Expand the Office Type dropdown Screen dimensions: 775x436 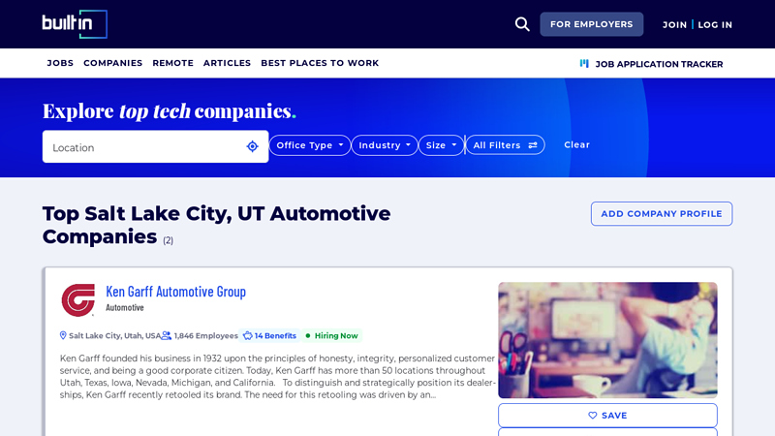pyautogui.click(x=310, y=145)
